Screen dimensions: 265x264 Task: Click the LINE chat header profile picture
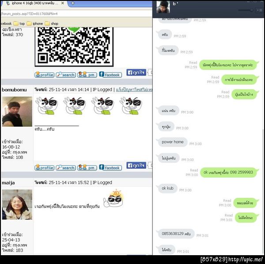pyautogui.click(x=163, y=7)
